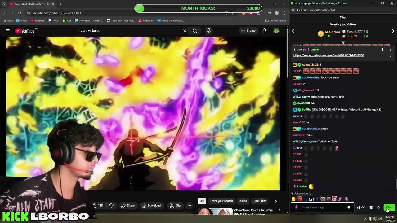The height and width of the screenshot is (223, 397).
Task: Open the kick bookmark
Action: [67, 21]
